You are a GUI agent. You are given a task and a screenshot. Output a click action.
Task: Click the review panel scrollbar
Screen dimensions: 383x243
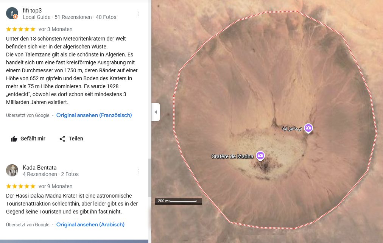pyautogui.click(x=149, y=178)
